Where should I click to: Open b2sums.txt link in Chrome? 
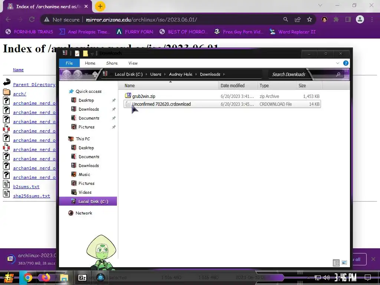coord(26,187)
